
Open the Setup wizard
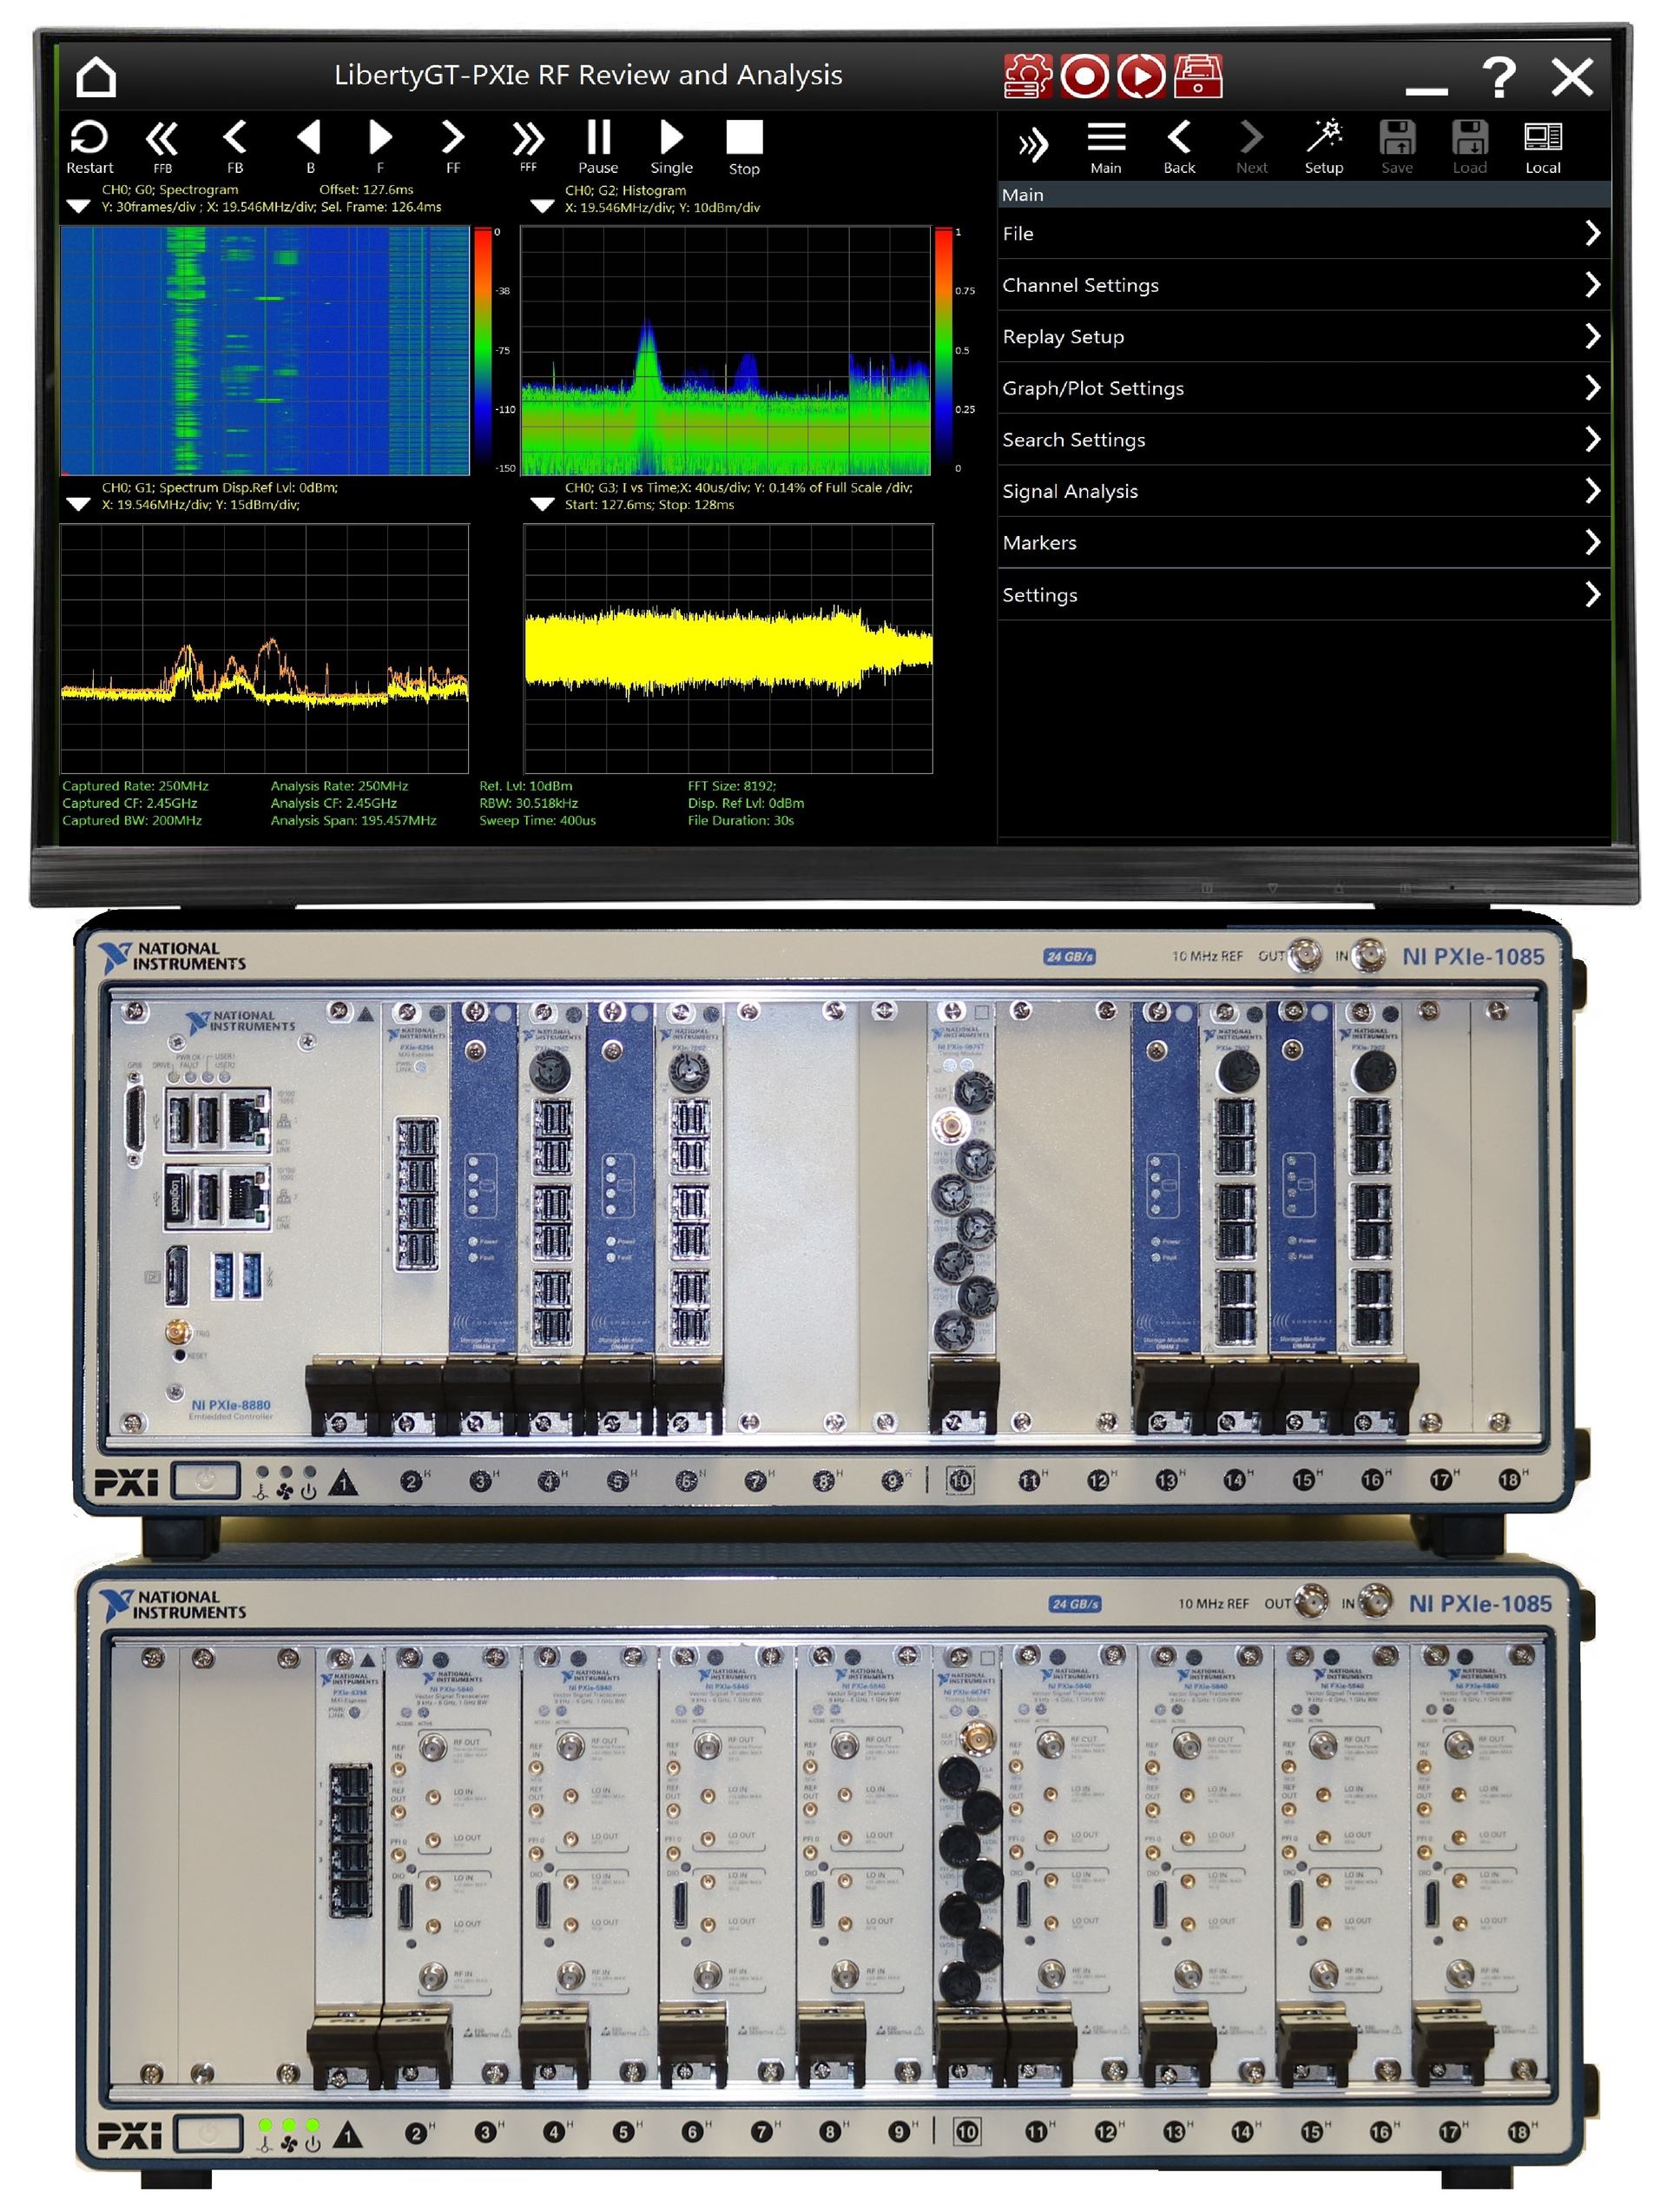1324,140
